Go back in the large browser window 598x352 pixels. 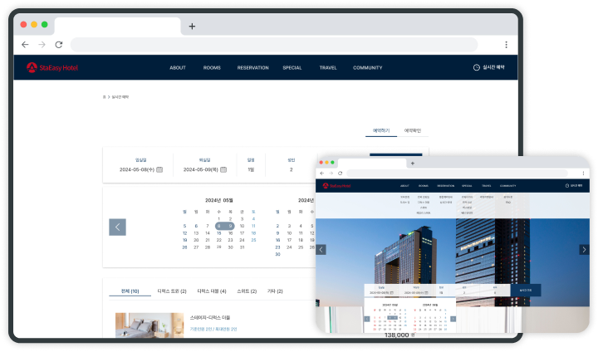pos(25,45)
